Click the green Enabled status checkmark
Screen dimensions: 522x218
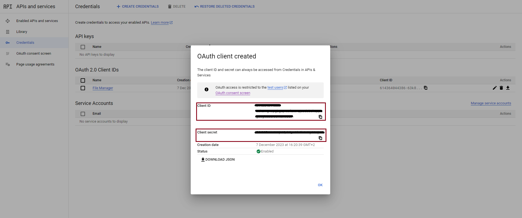click(x=258, y=151)
